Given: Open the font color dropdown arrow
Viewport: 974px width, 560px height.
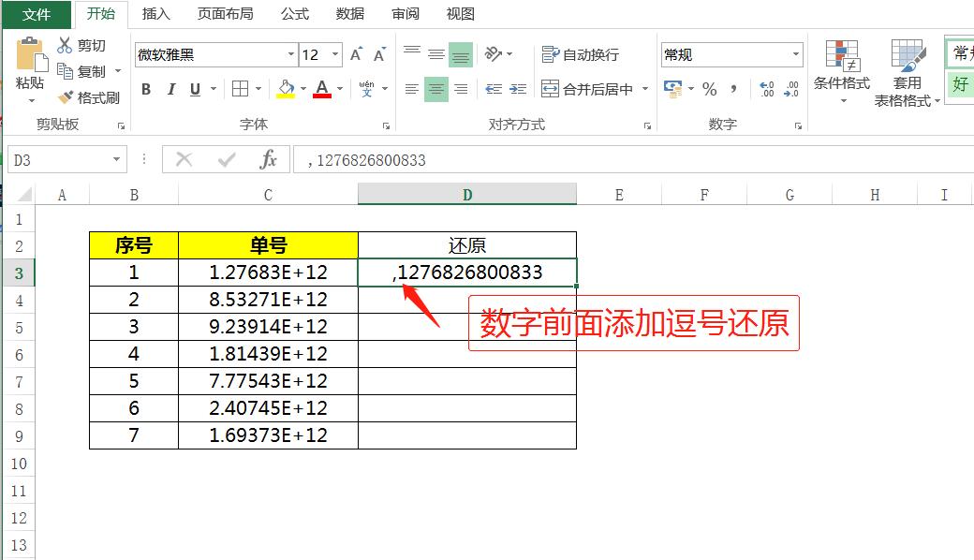Looking at the screenshot, I should pyautogui.click(x=340, y=89).
